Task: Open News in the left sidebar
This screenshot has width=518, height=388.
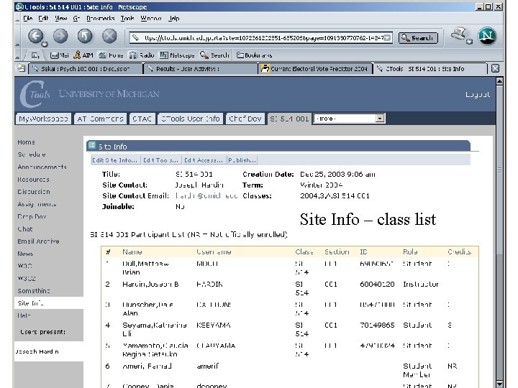Action: click(25, 254)
